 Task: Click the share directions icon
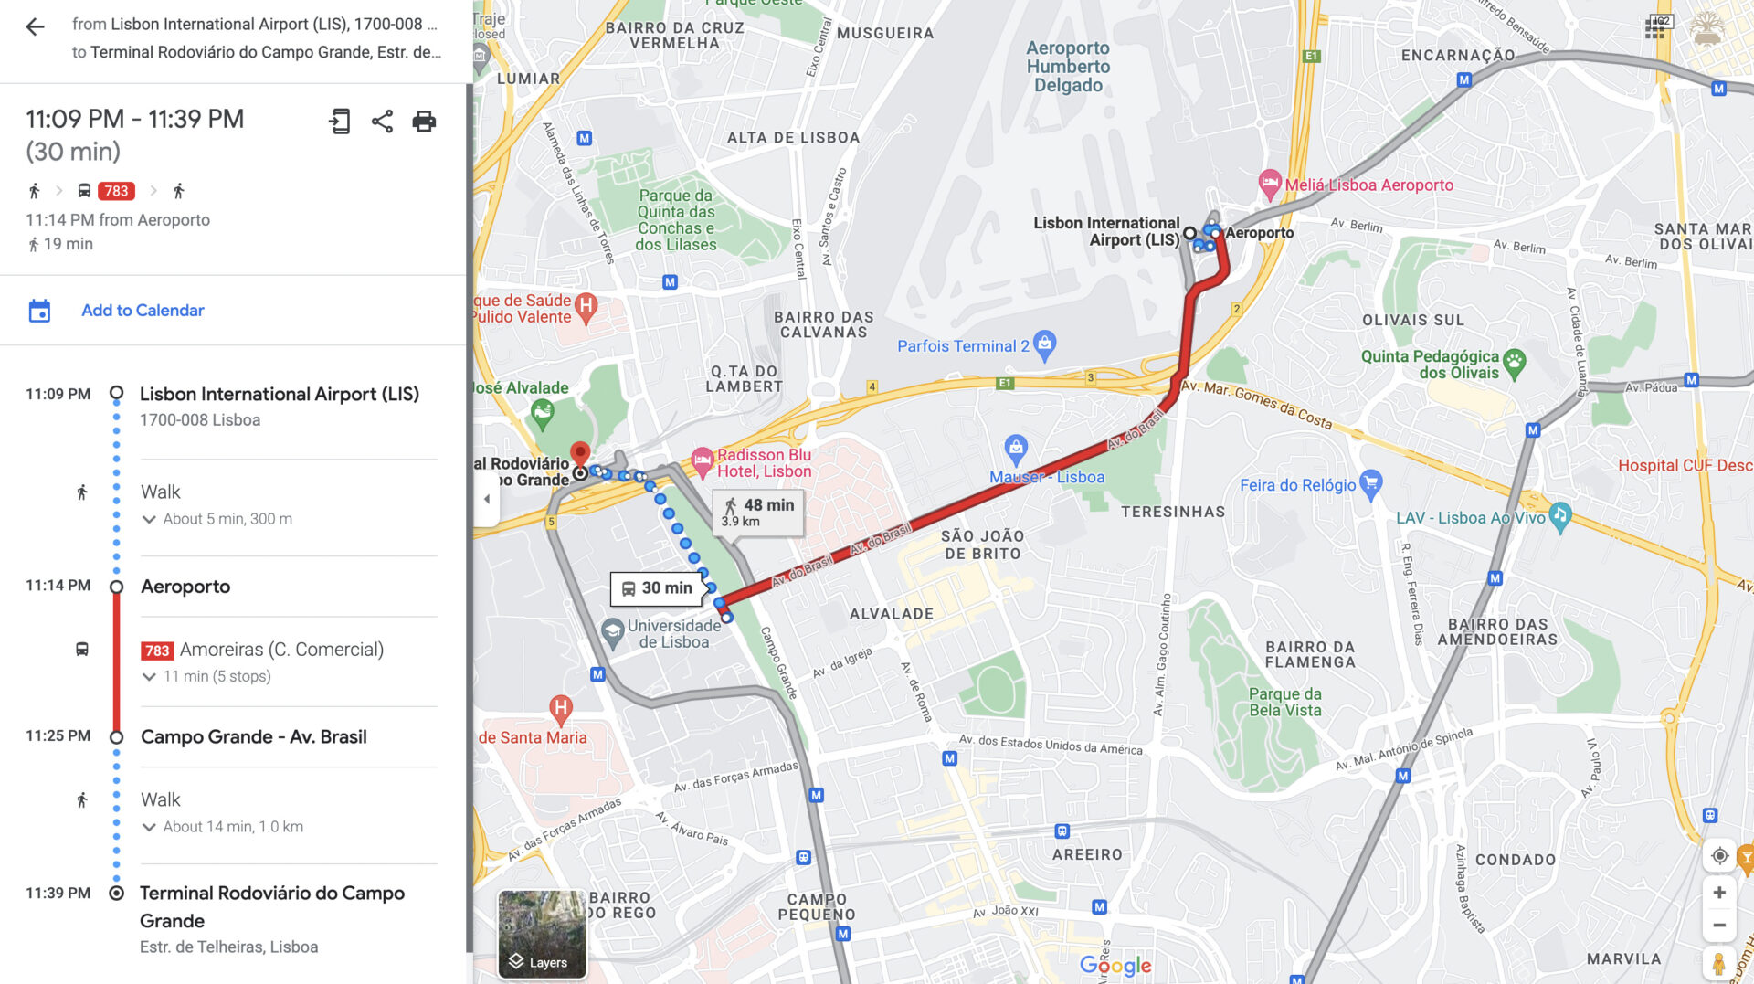(382, 122)
